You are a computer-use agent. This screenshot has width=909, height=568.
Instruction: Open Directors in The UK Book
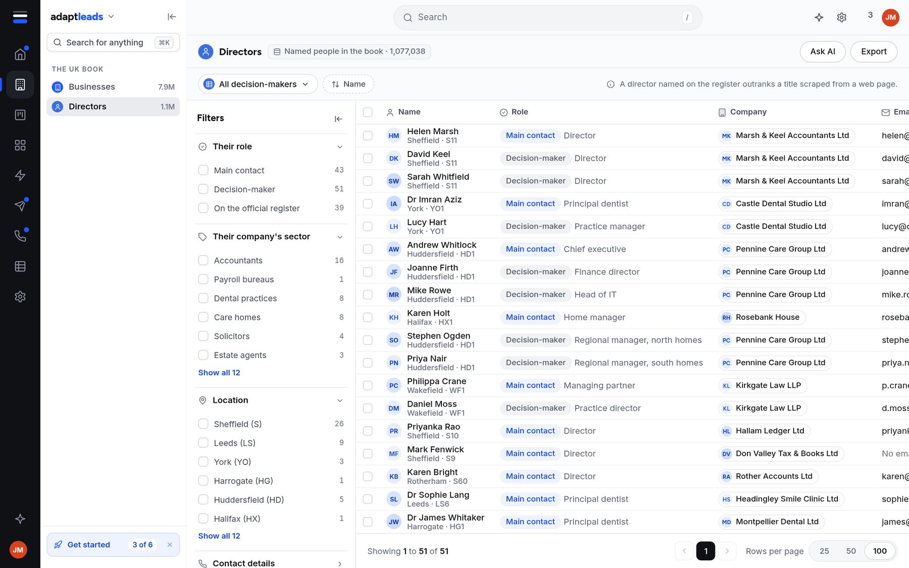[113, 107]
